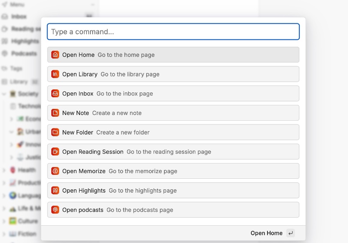Viewport: 348px width, 243px height.
Task: Click 'Create a new note' description
Action: coord(117,113)
